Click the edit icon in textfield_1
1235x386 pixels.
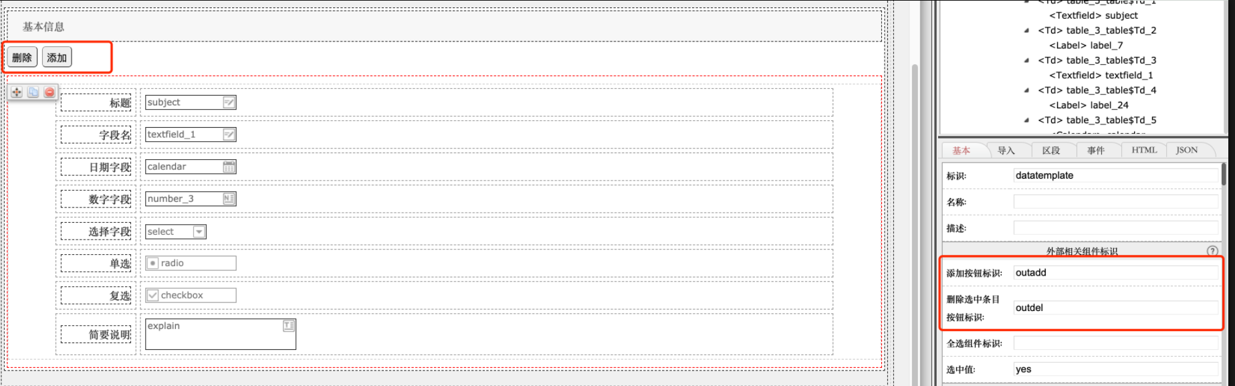229,134
